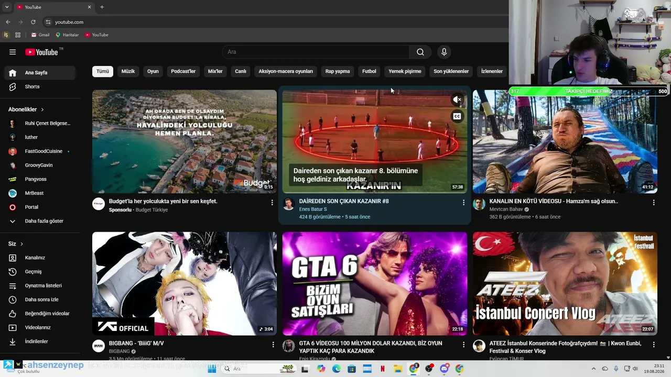Select the Tümü filter chip
Viewport: 671px width, 377px height.
(103, 71)
